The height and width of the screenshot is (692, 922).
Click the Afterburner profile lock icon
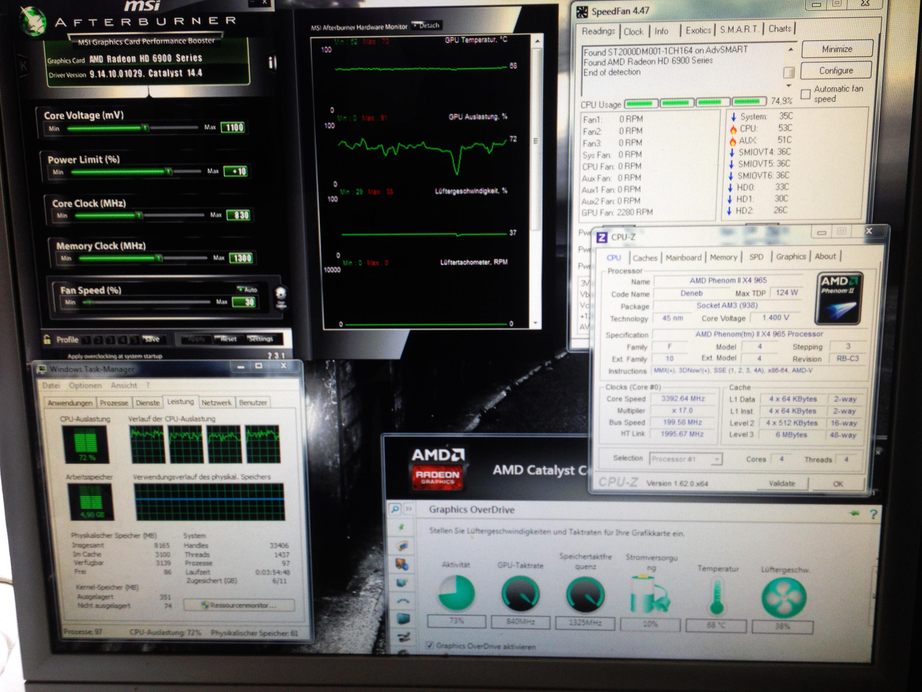pyautogui.click(x=47, y=340)
